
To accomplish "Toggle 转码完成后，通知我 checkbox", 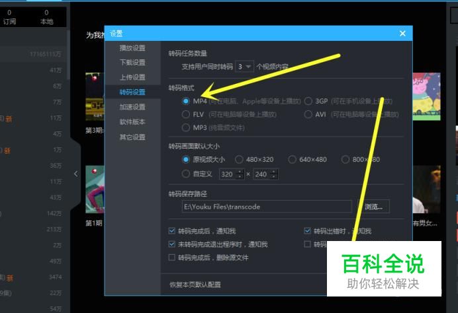I will coord(172,231).
